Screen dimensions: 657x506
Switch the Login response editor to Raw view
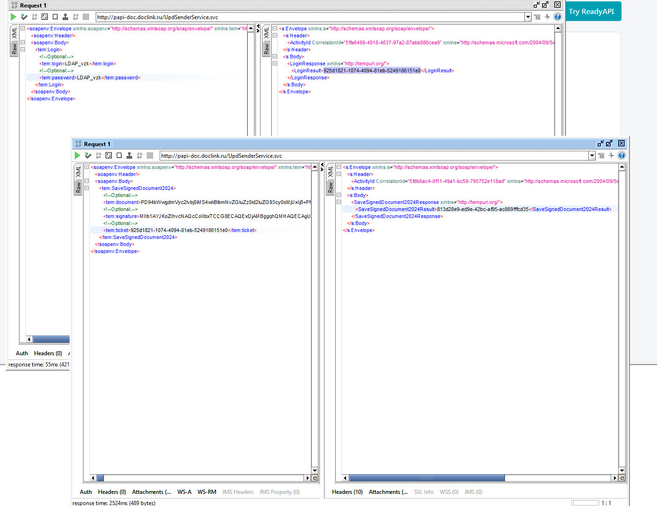267,49
